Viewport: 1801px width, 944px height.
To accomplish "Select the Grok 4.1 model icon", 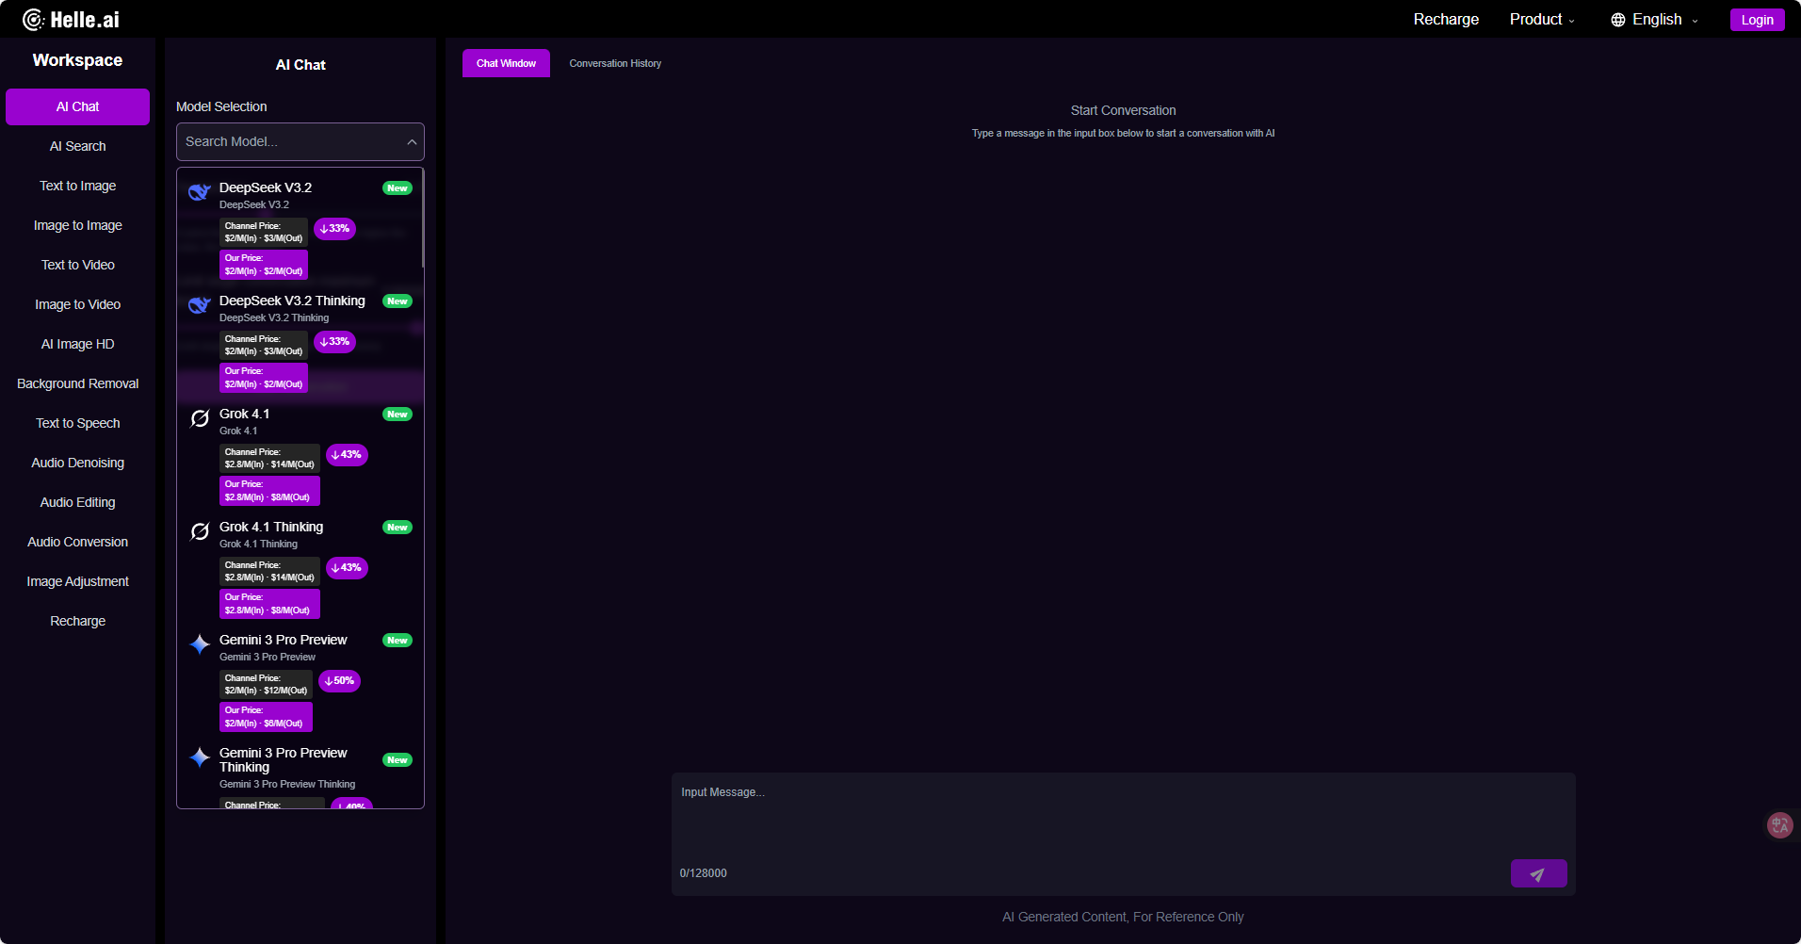I will click(199, 417).
